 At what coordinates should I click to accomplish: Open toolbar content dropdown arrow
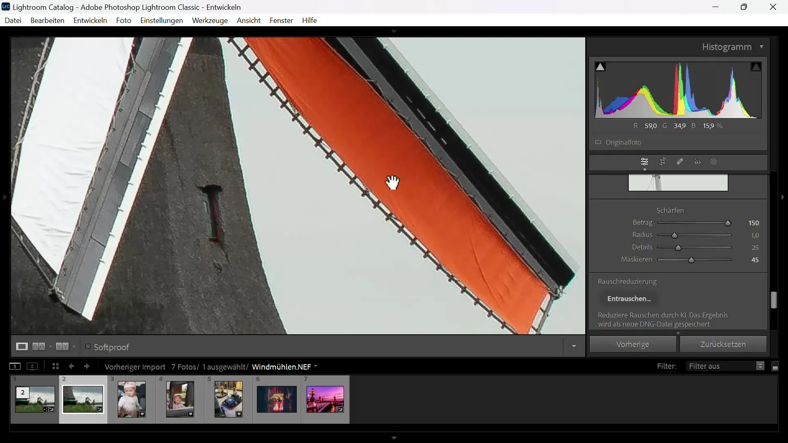574,347
